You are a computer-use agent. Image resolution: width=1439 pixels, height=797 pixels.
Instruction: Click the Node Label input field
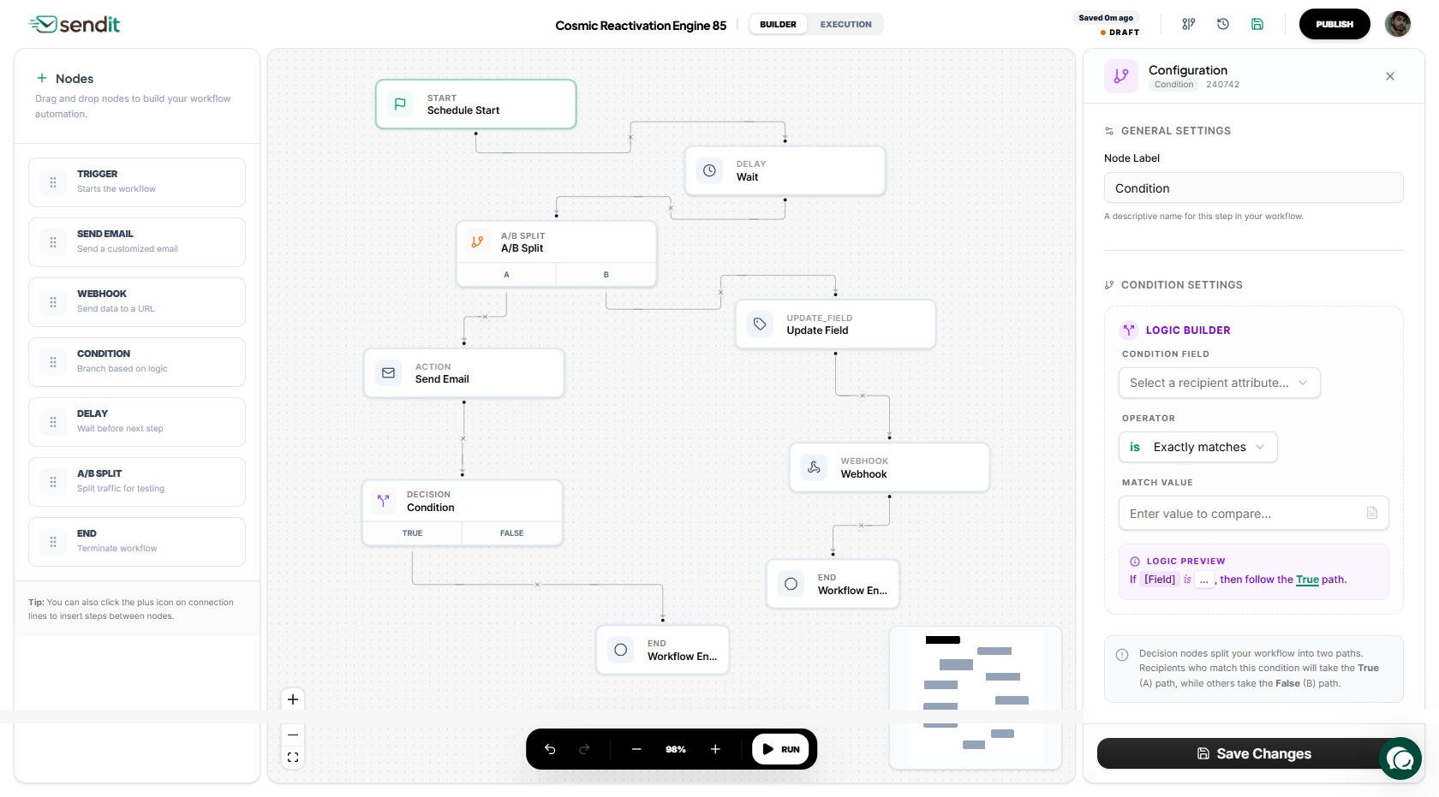(x=1253, y=188)
